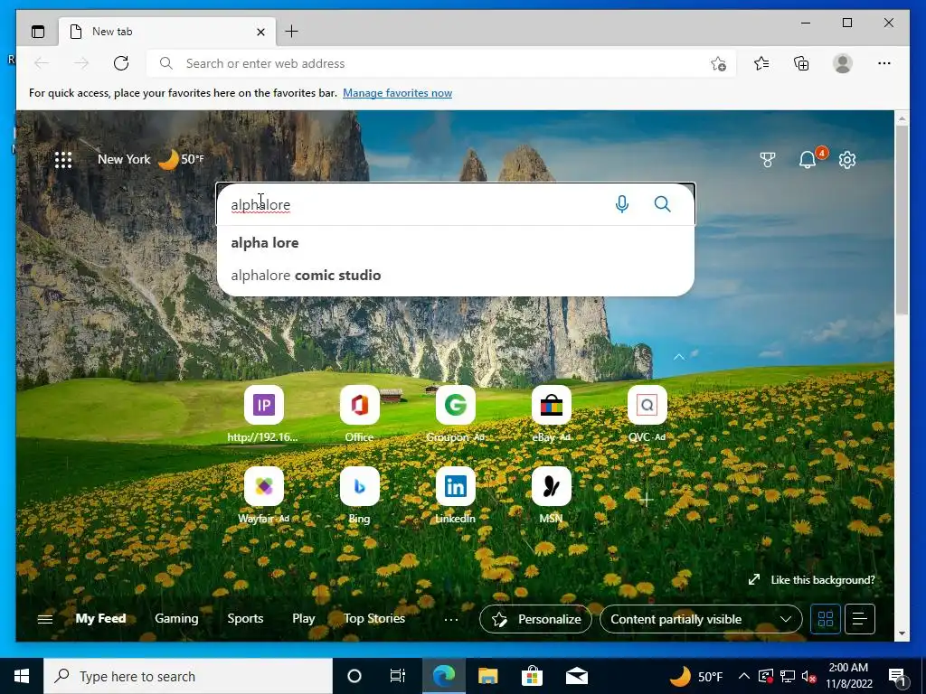Show more feed categories ellipsis

coord(451,619)
